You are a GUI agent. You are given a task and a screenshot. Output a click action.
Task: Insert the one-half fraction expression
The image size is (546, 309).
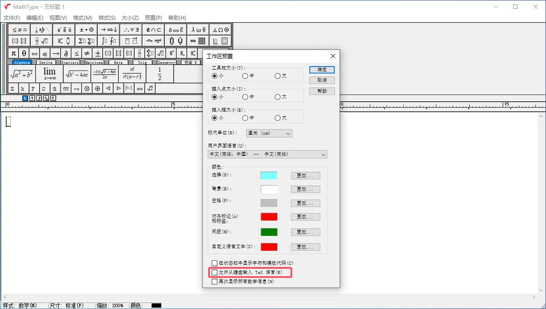click(x=159, y=74)
